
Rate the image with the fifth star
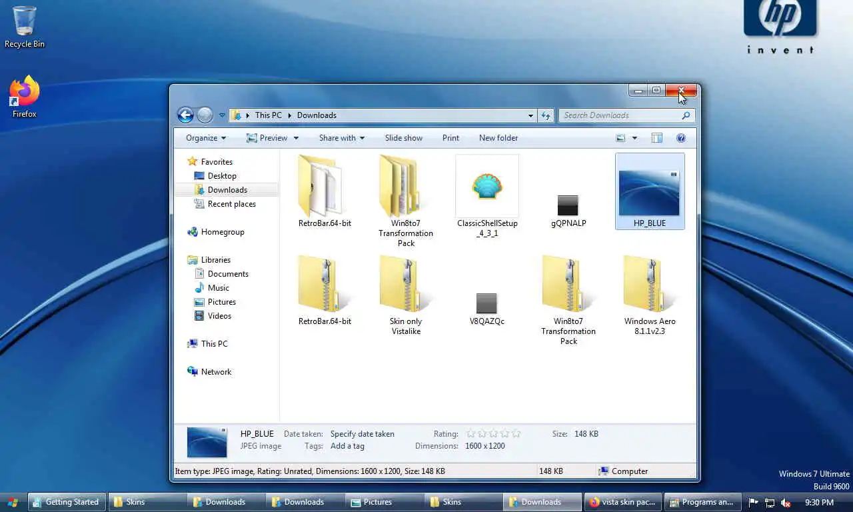click(515, 433)
